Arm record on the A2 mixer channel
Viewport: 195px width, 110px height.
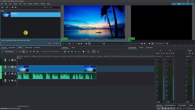171,53
